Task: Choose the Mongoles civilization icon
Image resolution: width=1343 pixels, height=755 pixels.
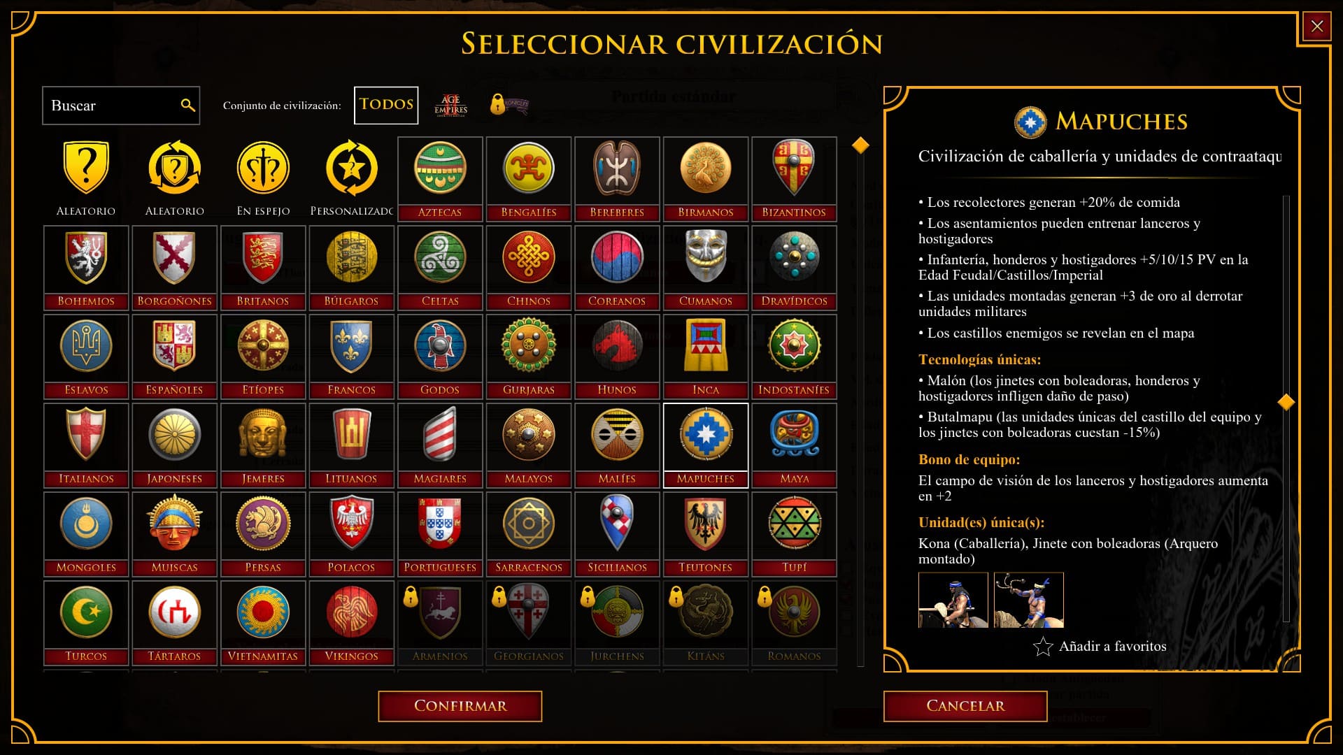Action: (x=86, y=534)
